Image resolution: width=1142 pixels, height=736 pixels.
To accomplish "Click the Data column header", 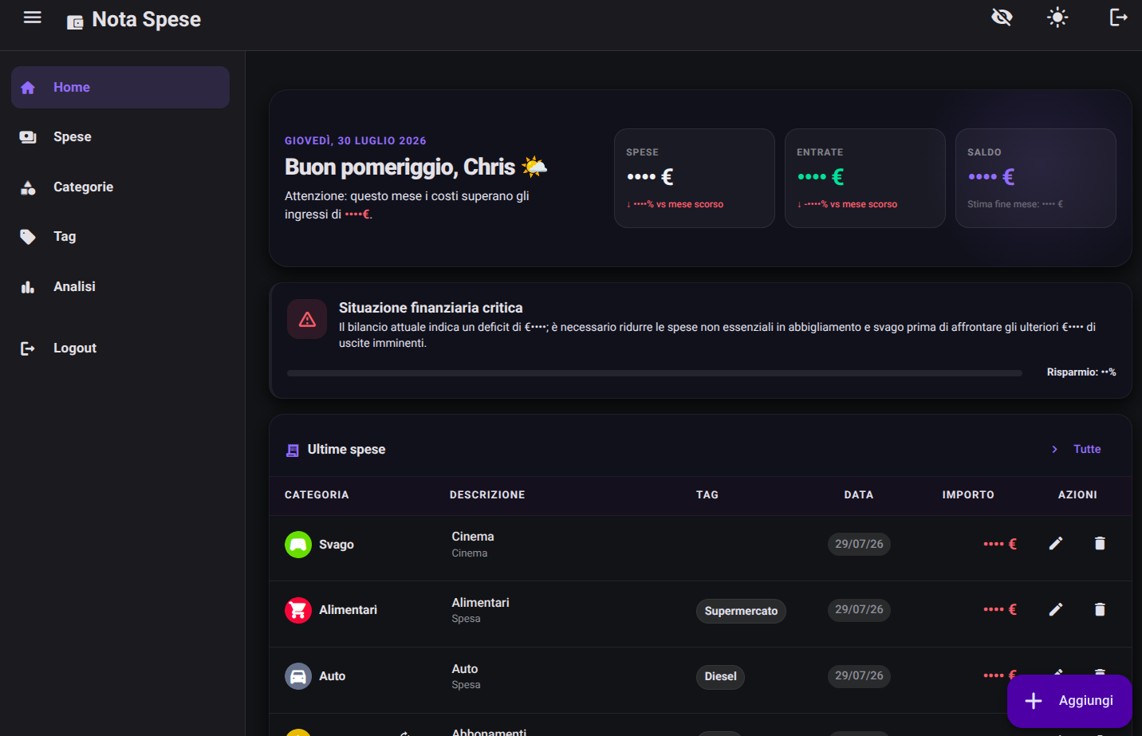I will [859, 495].
